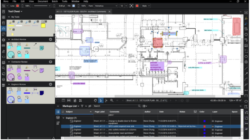Activate the Select Text tool

tap(106, 101)
